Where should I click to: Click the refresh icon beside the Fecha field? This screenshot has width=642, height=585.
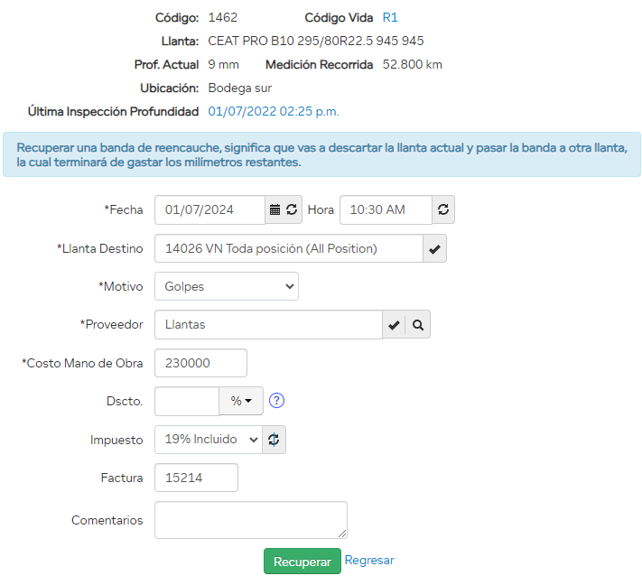(292, 209)
